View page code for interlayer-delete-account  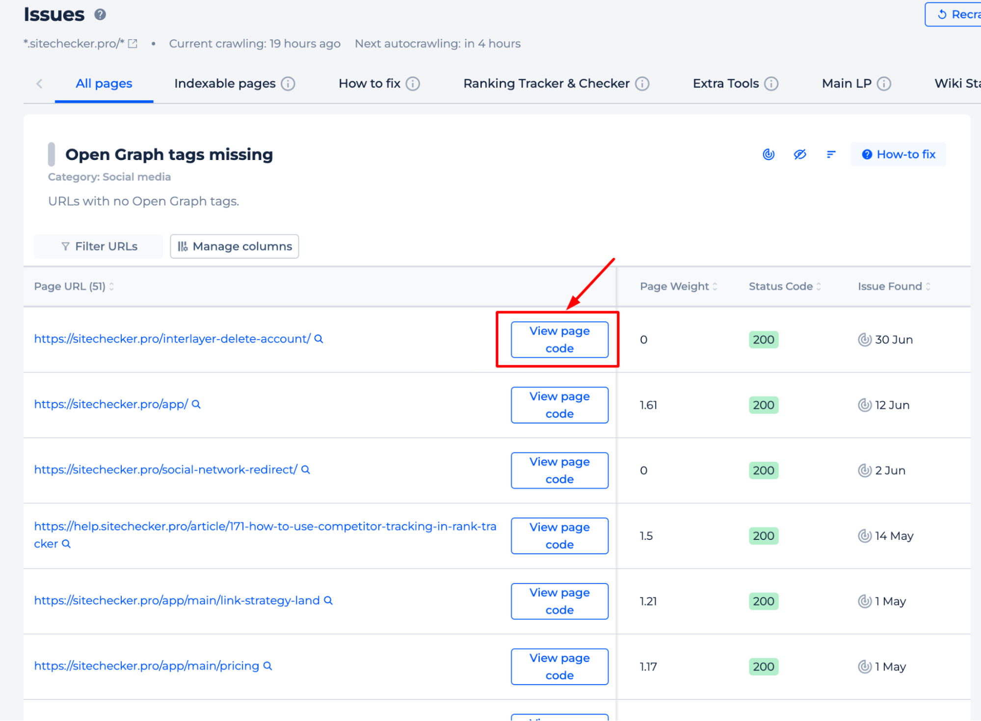(559, 340)
